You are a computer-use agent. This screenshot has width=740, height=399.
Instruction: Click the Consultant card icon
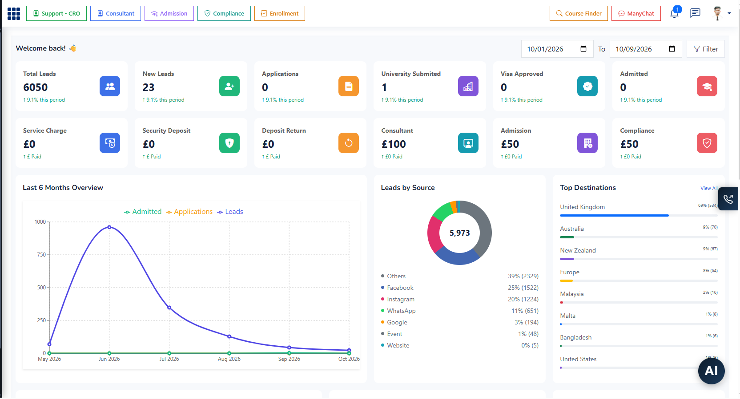pyautogui.click(x=468, y=143)
